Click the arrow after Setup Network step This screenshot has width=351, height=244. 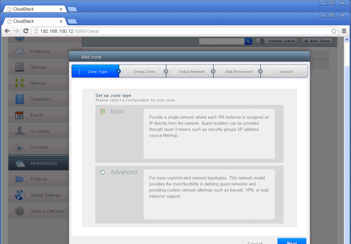click(x=213, y=72)
